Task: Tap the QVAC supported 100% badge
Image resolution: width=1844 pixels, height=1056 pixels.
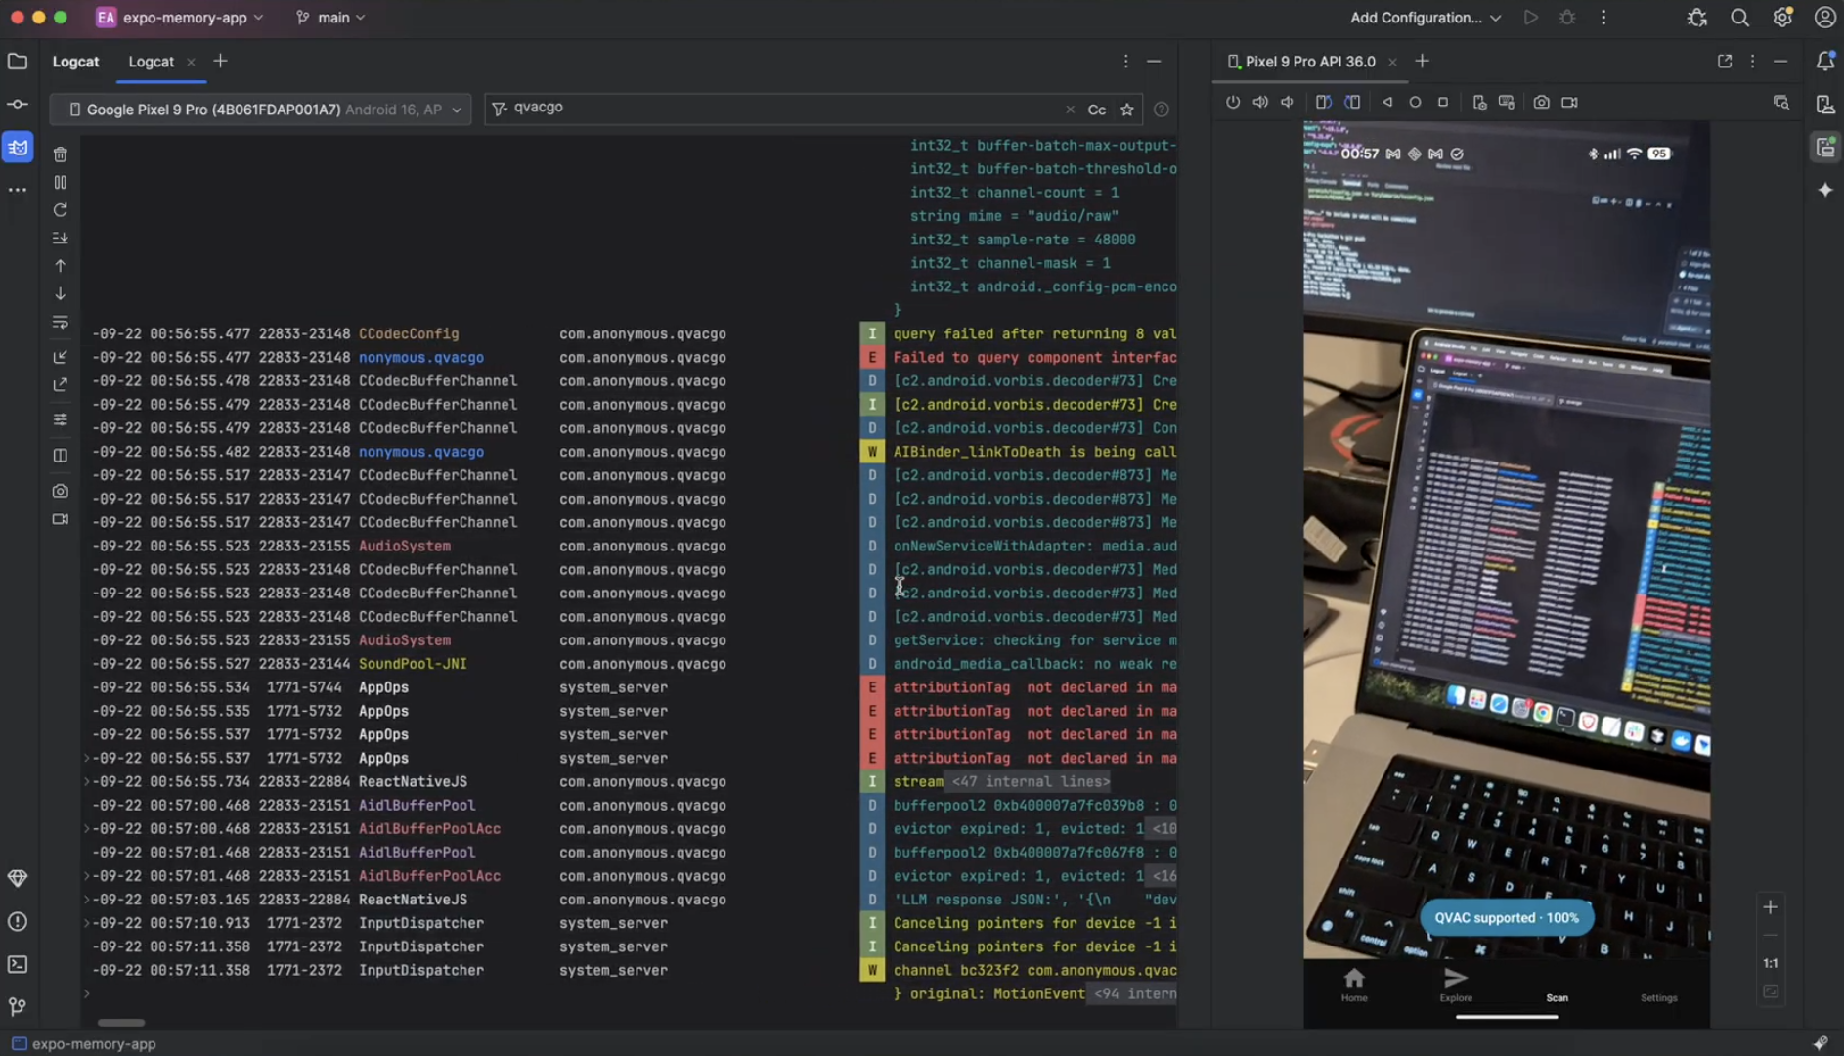Action: point(1506,917)
